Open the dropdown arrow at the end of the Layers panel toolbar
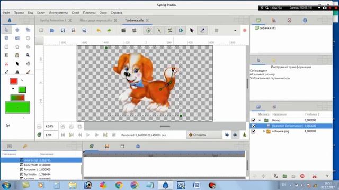This screenshot has width=339, height=190. (x=327, y=176)
